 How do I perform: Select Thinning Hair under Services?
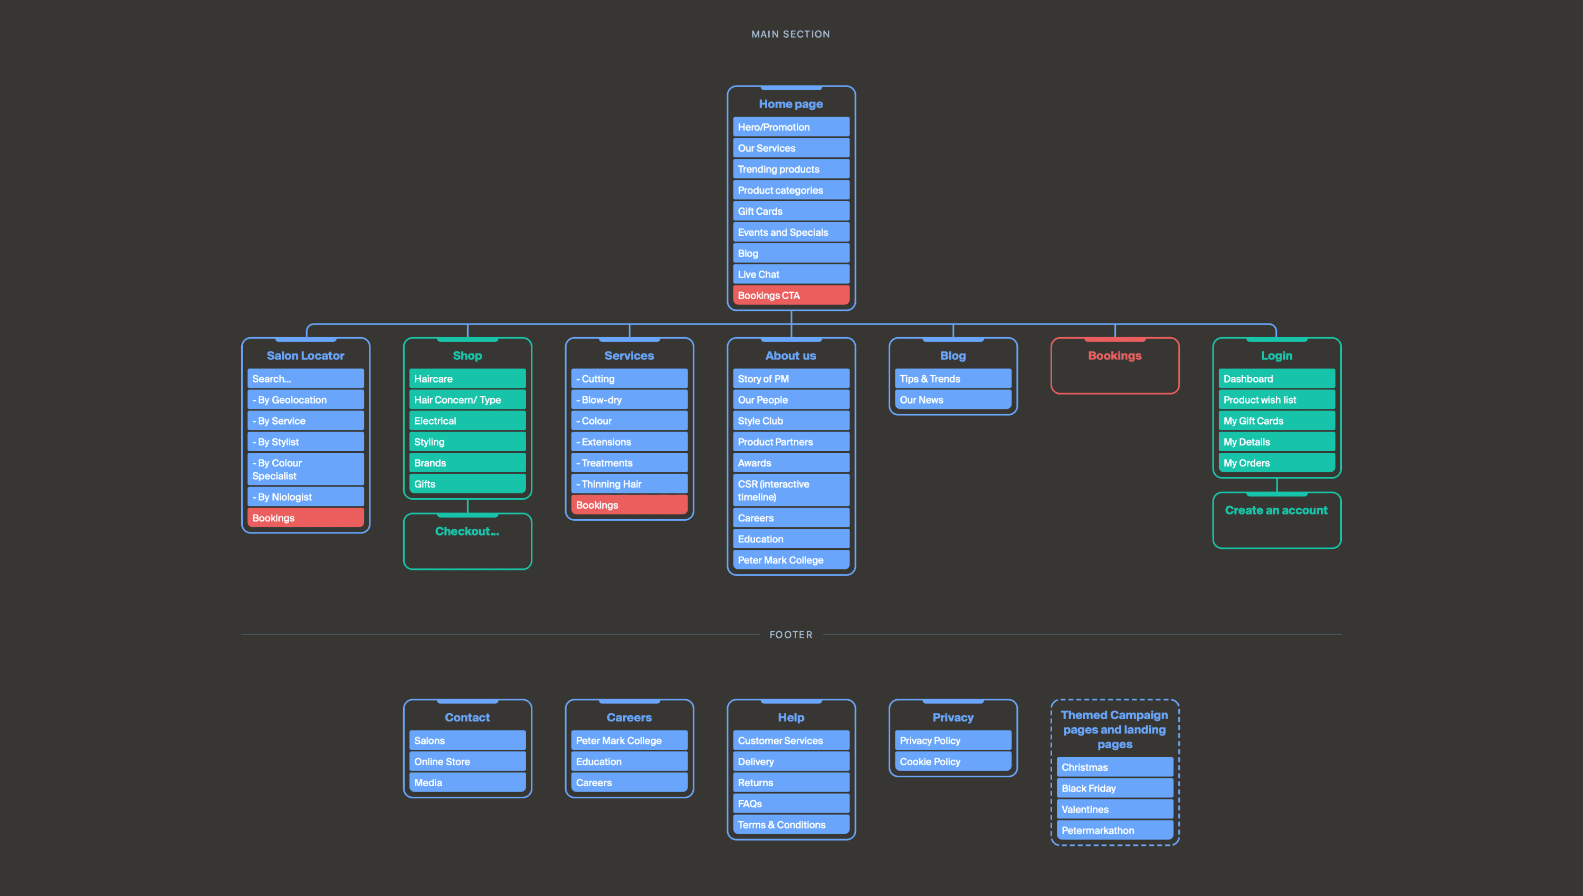(629, 484)
